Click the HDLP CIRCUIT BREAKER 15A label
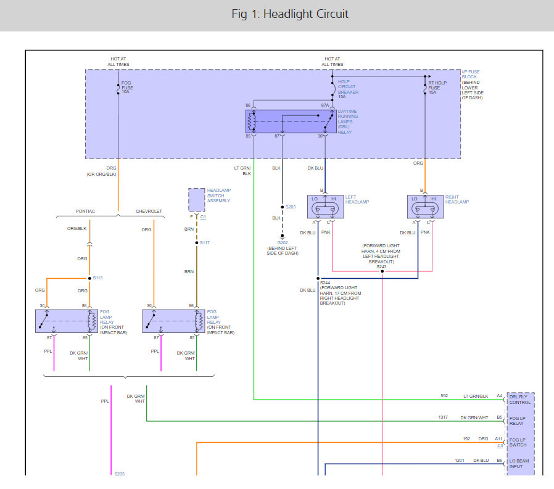Image resolution: width=554 pixels, height=489 pixels. (x=348, y=89)
